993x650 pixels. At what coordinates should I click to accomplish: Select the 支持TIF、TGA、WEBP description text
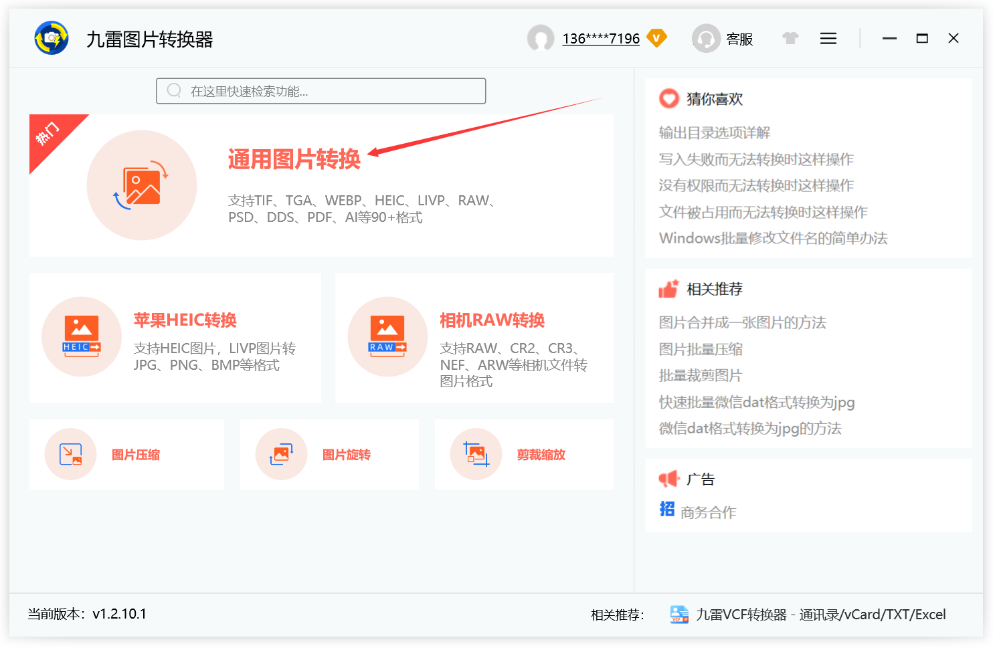pos(361,209)
